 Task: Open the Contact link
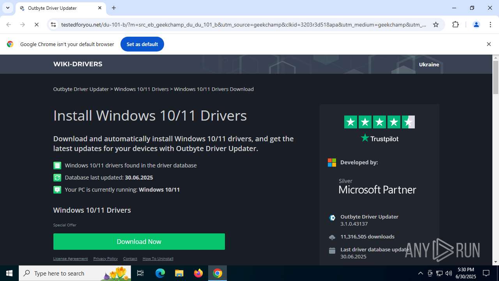tap(130, 258)
